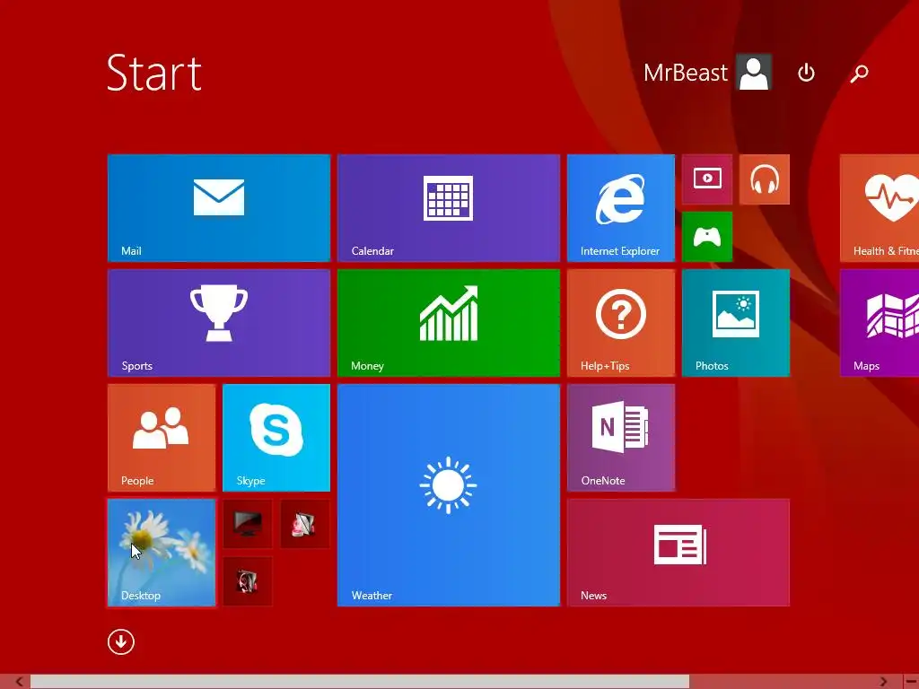
Task: Open the People tile
Action: pos(162,438)
